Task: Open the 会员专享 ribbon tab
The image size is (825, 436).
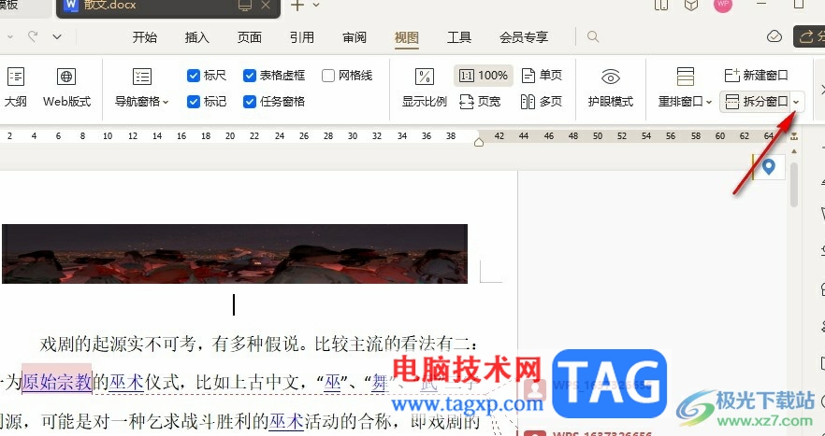Action: point(524,37)
